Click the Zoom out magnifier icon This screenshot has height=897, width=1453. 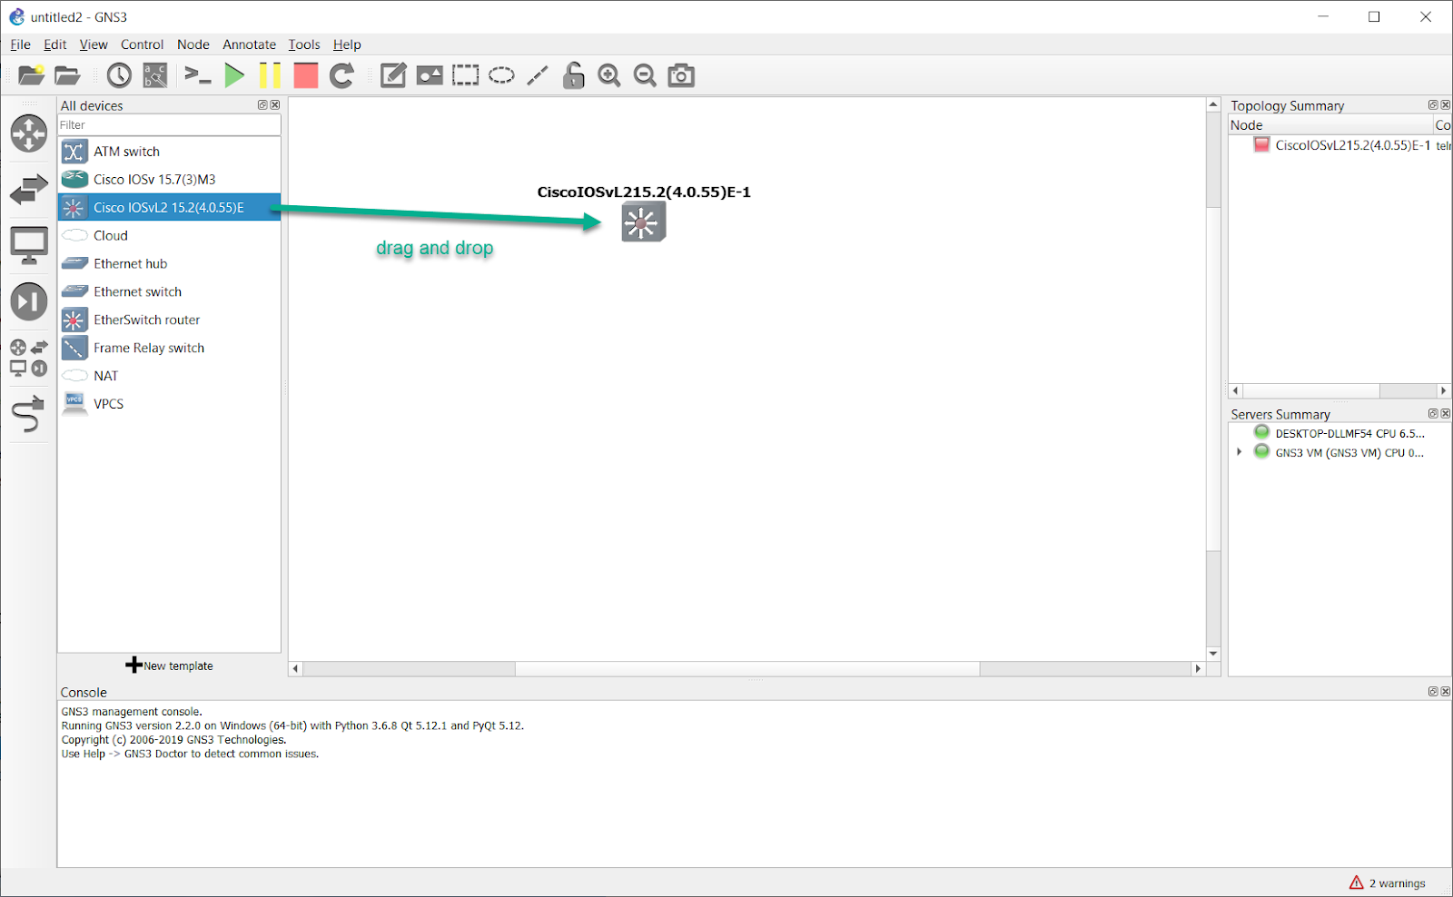[645, 75]
